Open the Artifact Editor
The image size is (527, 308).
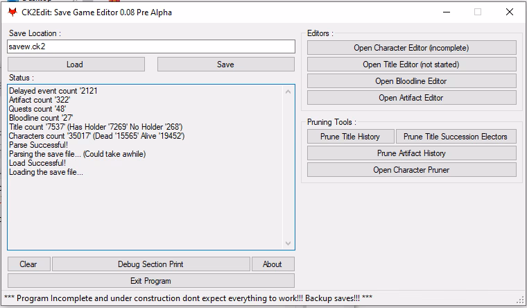pyautogui.click(x=412, y=98)
